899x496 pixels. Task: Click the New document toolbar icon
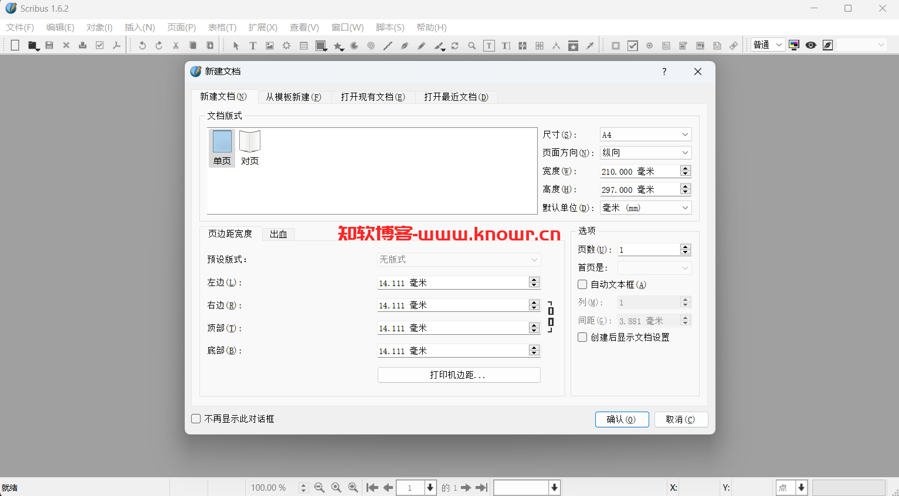coord(15,45)
